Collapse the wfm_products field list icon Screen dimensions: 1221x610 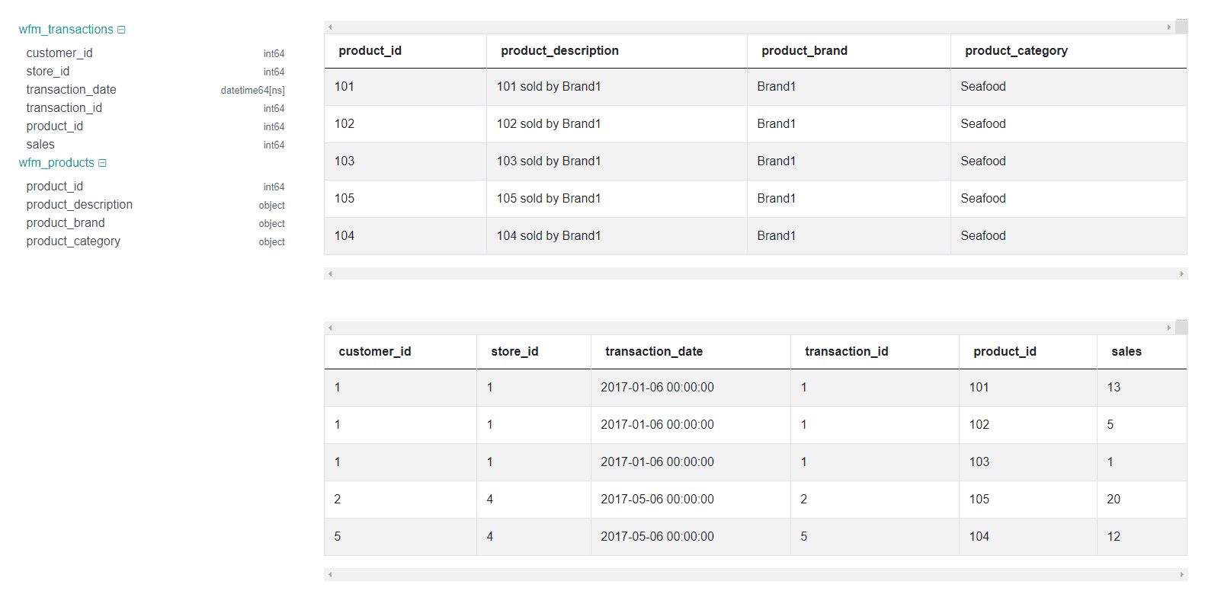[x=102, y=163]
